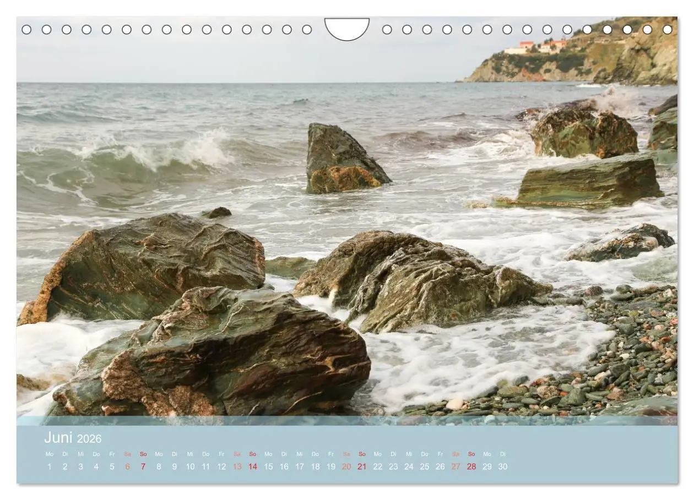The height and width of the screenshot is (500, 694).
Task: Select Sunday the 28th highlighted in red
Action: (470, 466)
